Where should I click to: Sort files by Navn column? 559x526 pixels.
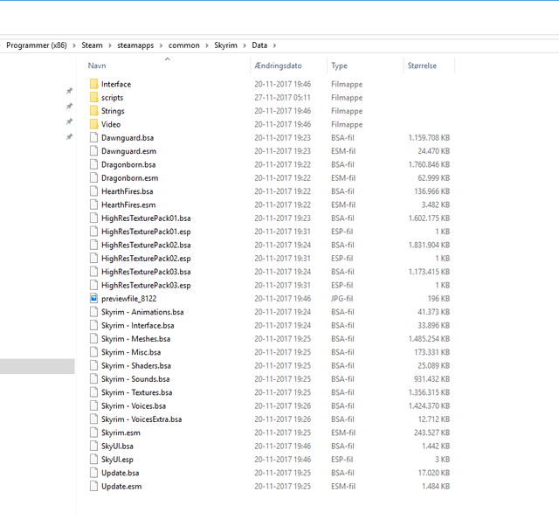97,66
